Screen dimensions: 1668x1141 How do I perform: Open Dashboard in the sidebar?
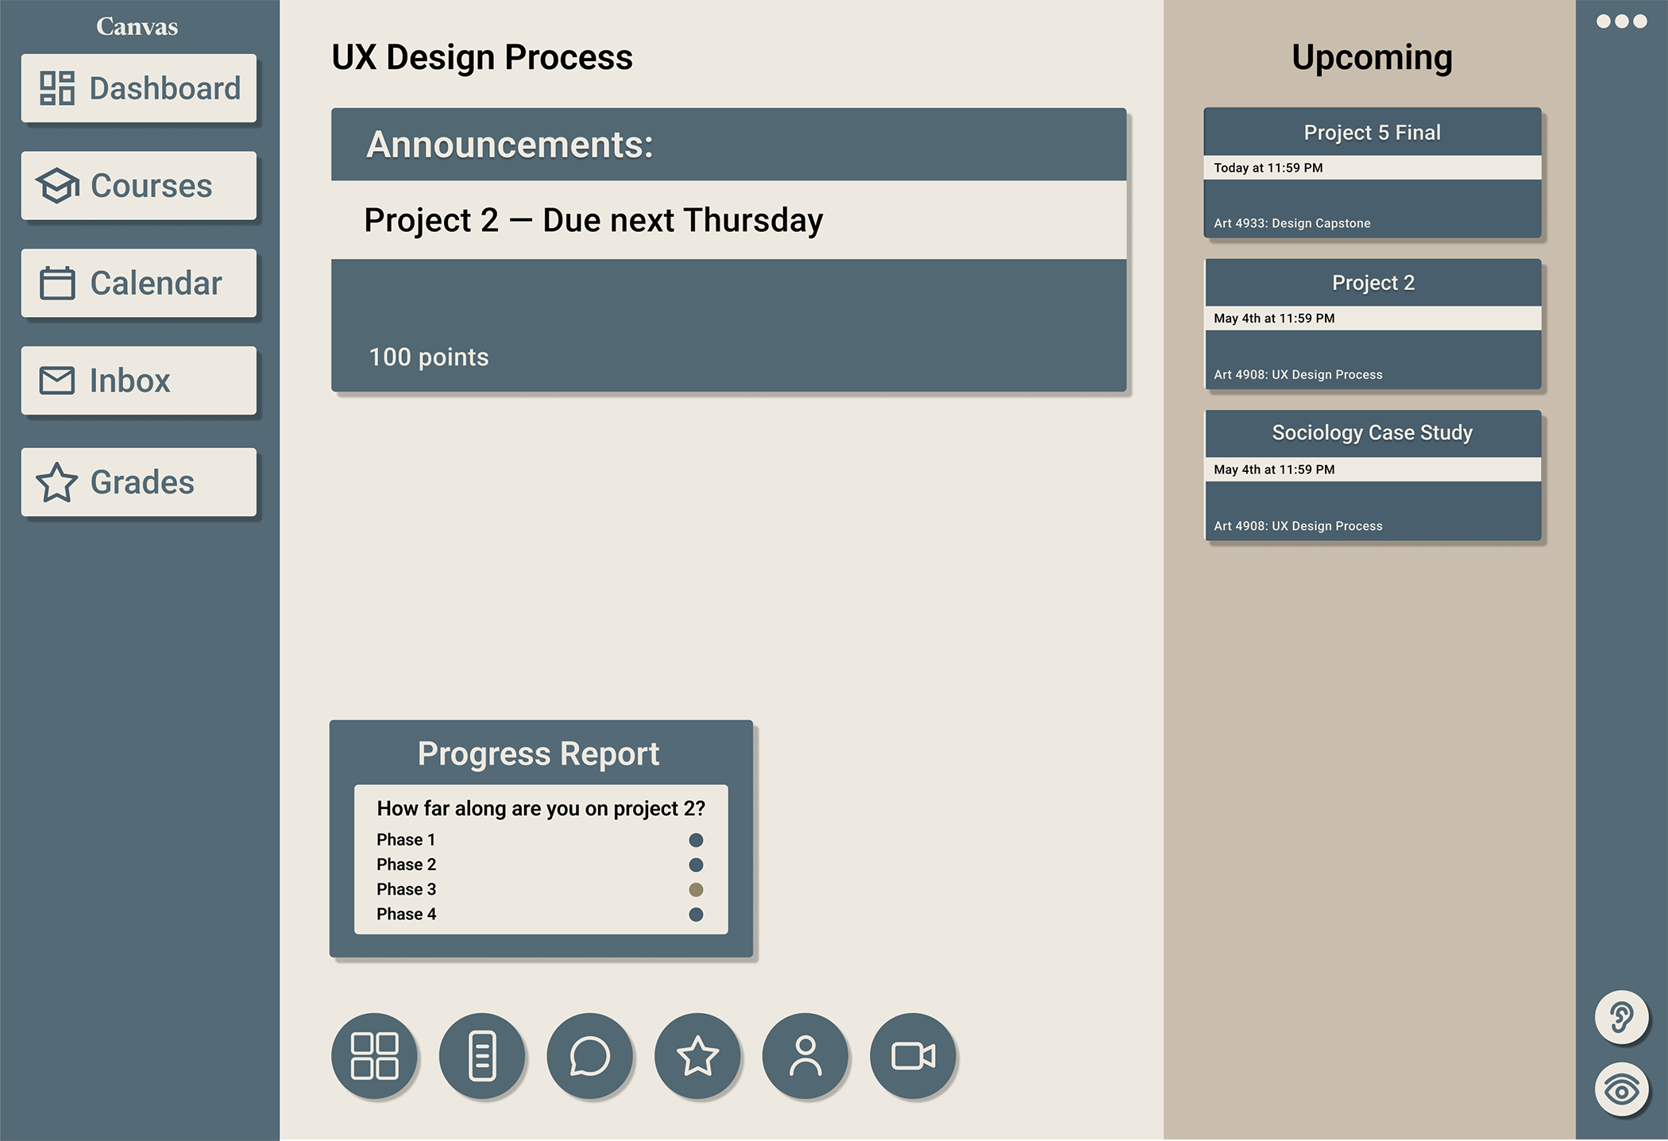coord(139,88)
